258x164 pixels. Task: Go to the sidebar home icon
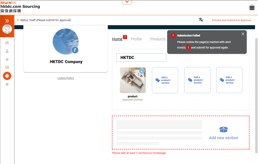(7, 43)
